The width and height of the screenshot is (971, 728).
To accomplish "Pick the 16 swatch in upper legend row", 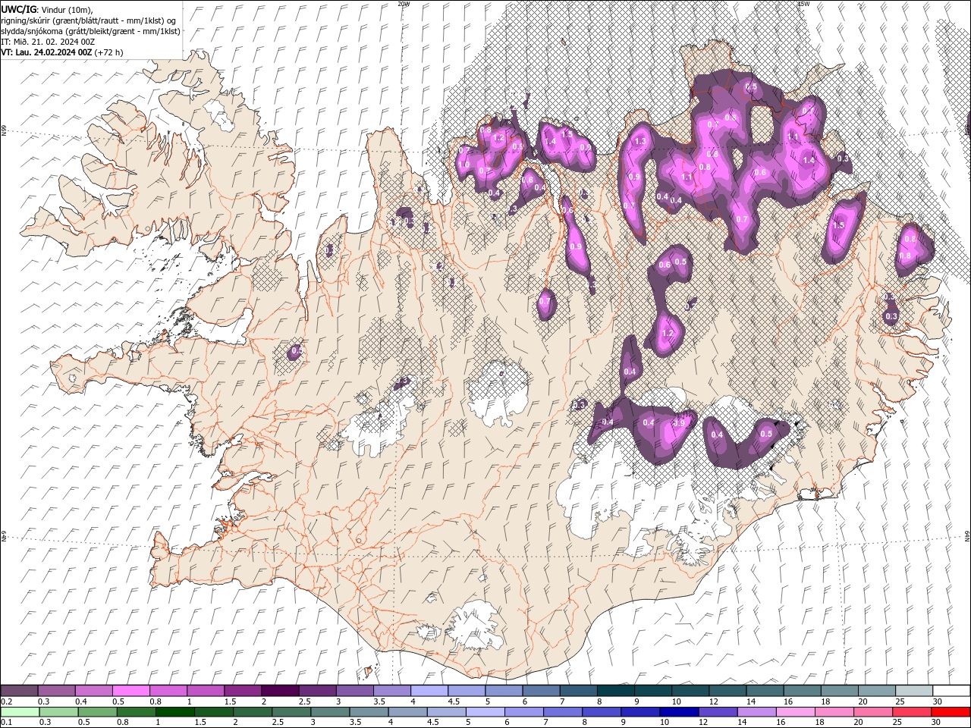I will (802, 691).
